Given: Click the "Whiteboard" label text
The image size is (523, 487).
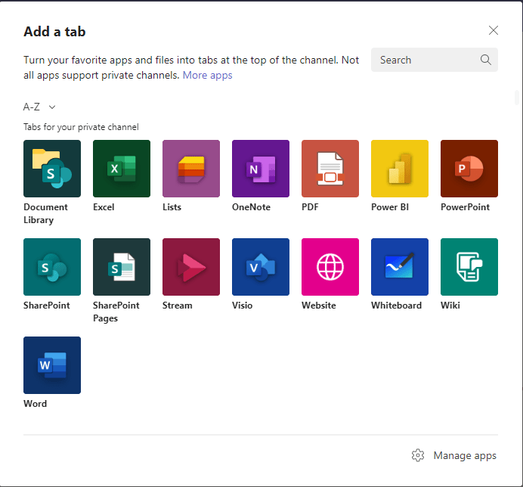Looking at the screenshot, I should [397, 306].
